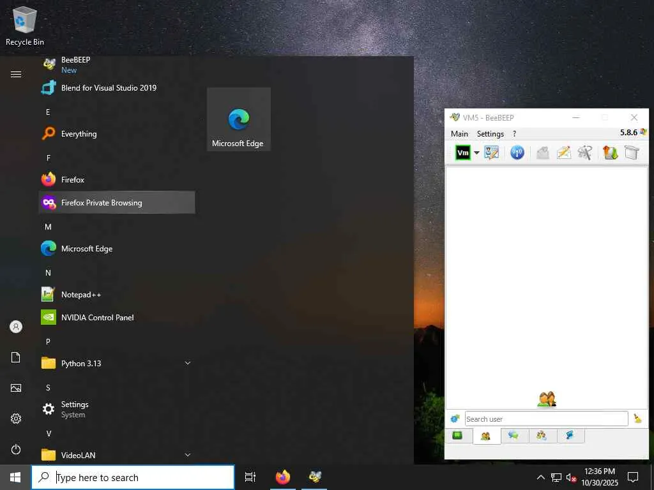The image size is (654, 490).
Task: Click the letter N group header
Action: point(48,273)
